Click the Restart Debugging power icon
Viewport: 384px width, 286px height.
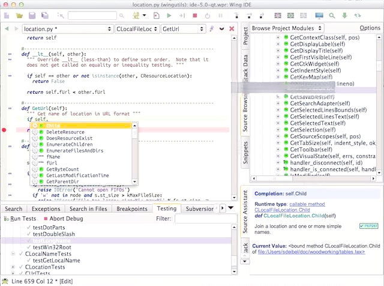pos(208,16)
